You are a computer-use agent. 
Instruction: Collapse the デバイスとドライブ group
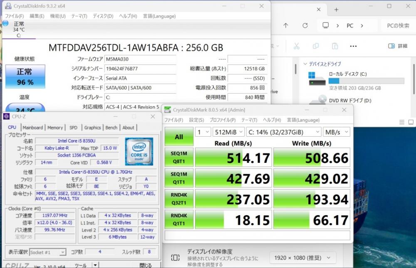pyautogui.click(x=305, y=64)
